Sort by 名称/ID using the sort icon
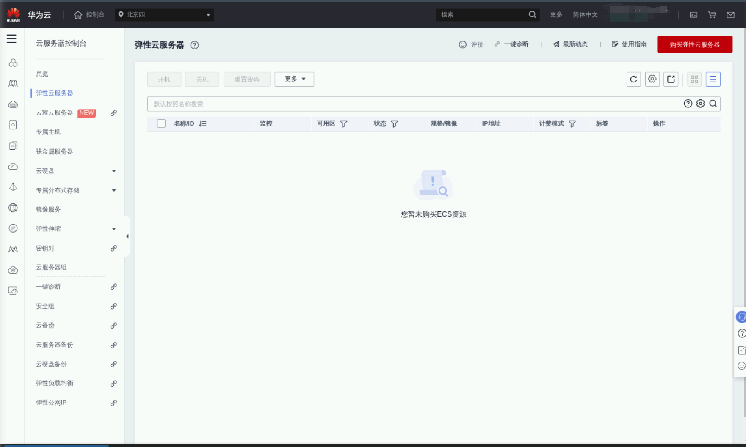The image size is (746, 447). pyautogui.click(x=202, y=123)
